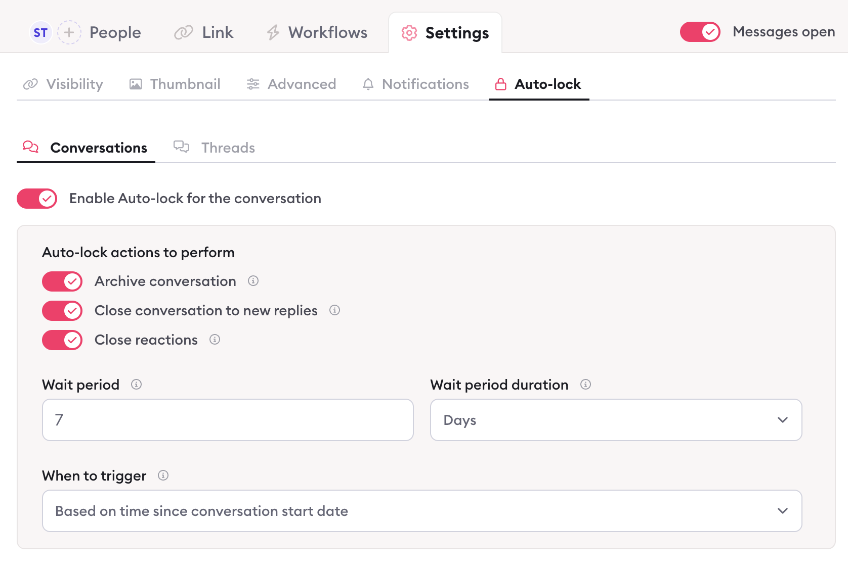Image resolution: width=848 pixels, height=572 pixels.
Task: Click the ST user avatar
Action: point(40,33)
